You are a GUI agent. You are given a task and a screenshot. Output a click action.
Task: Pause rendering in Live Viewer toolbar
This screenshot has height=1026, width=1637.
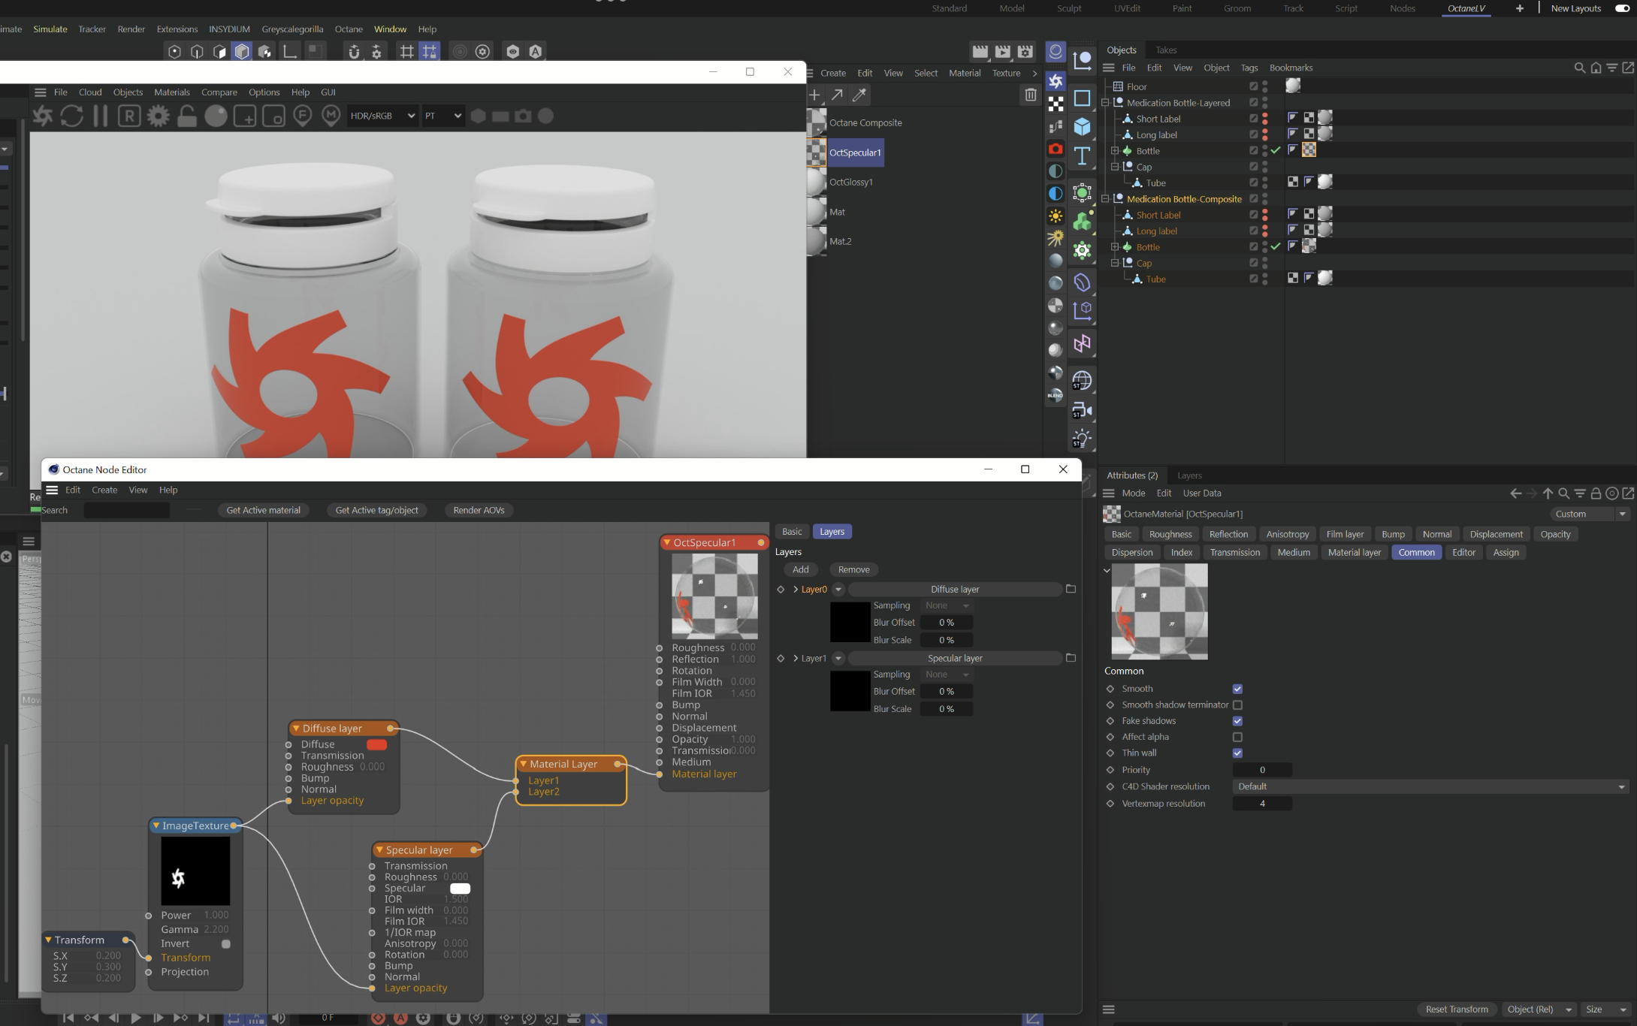point(100,116)
